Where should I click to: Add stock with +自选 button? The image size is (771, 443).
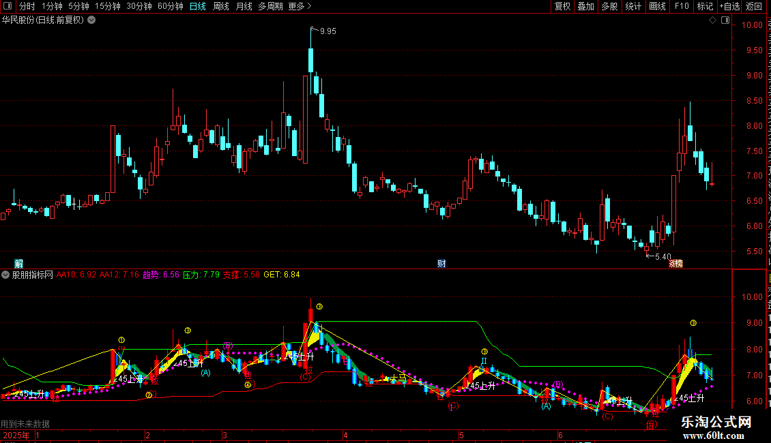pyautogui.click(x=729, y=6)
